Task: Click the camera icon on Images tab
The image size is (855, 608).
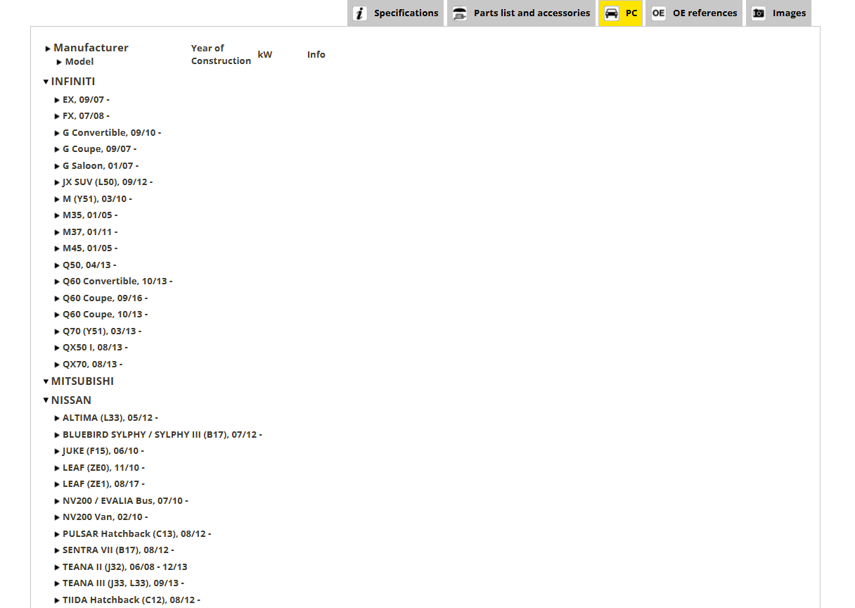Action: pyautogui.click(x=759, y=13)
